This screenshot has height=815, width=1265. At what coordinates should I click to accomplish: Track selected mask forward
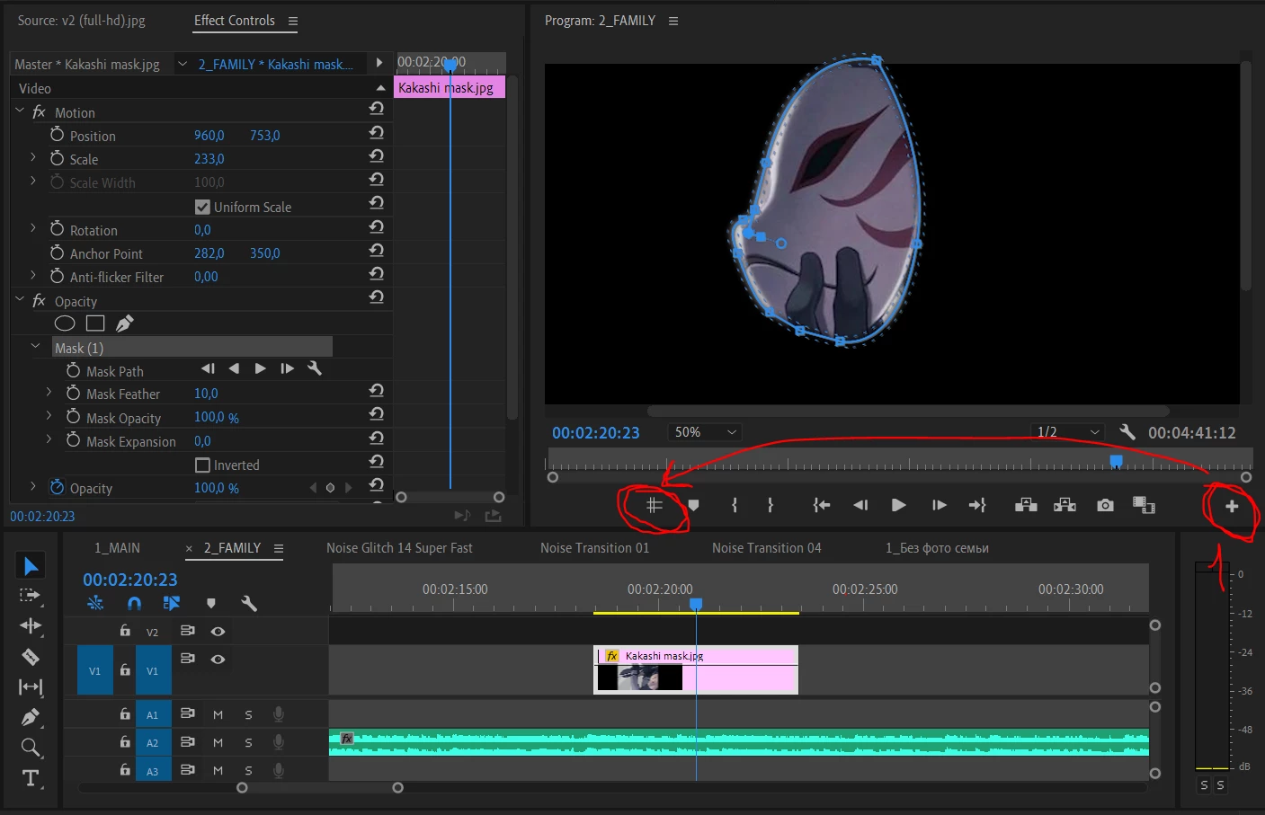260,368
